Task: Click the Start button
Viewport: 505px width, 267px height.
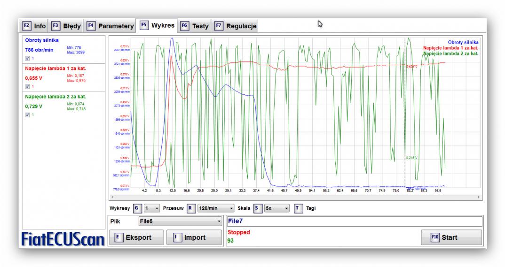Action: (451, 237)
